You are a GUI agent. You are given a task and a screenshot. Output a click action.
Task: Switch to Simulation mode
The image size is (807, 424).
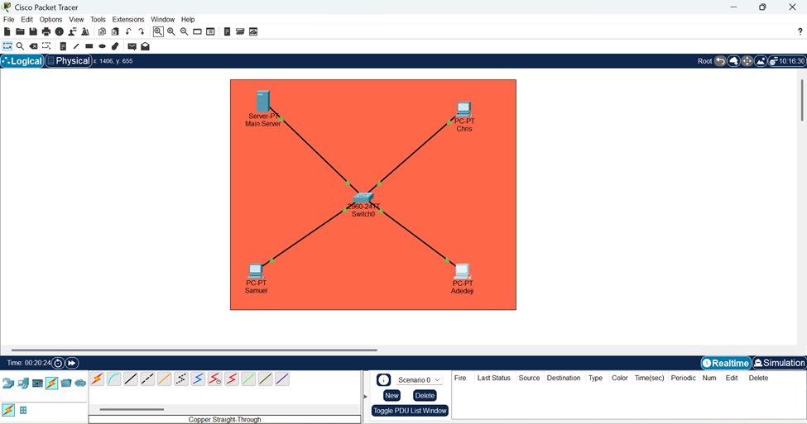(x=779, y=364)
